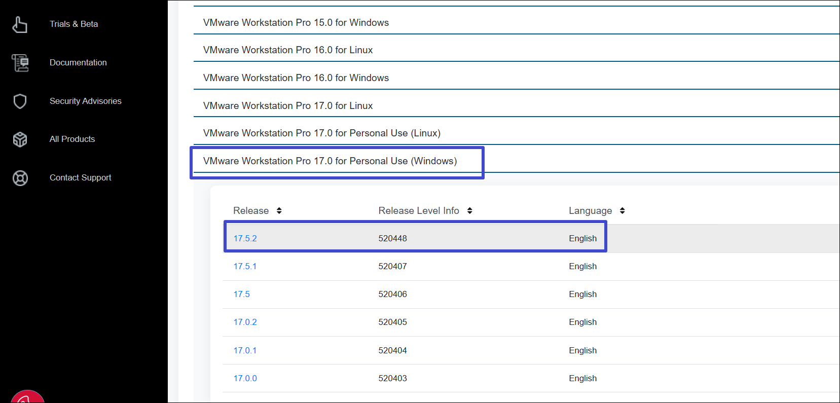Screen dimensions: 840x403
Task: Click the Documentation pages icon
Action: click(x=20, y=63)
